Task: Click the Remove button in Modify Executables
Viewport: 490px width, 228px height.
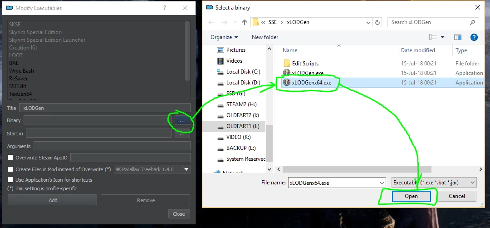Action: coord(145,200)
